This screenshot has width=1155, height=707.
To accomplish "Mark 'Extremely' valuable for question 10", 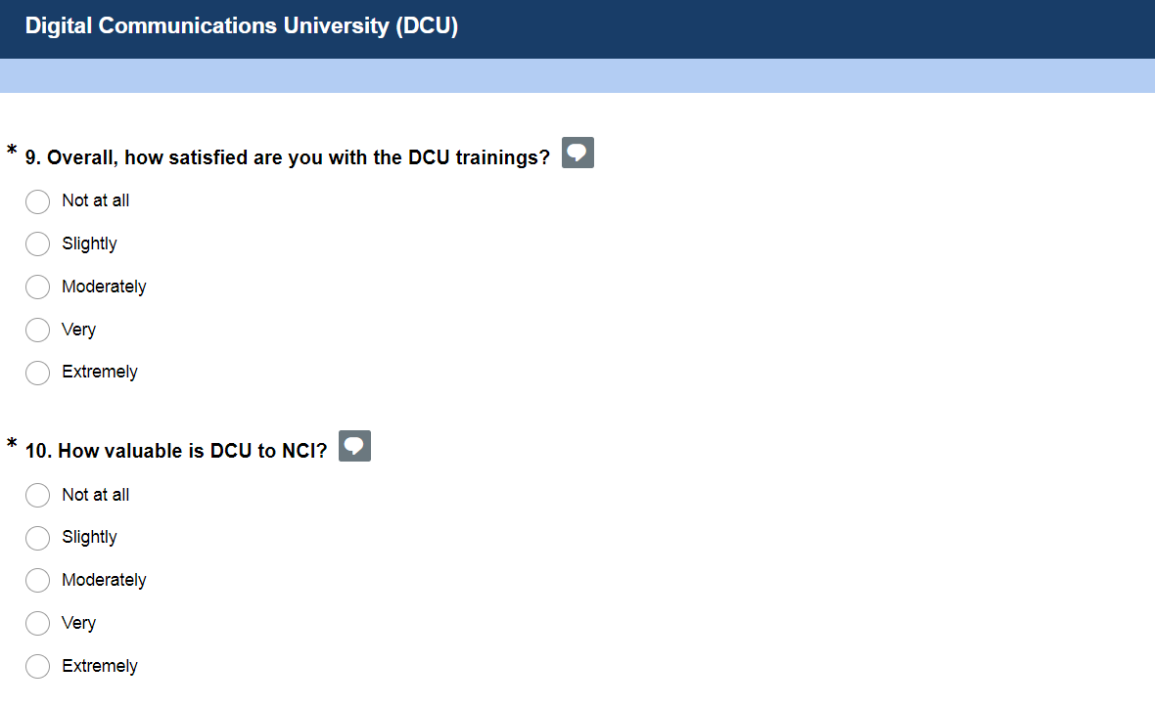I will coord(37,666).
